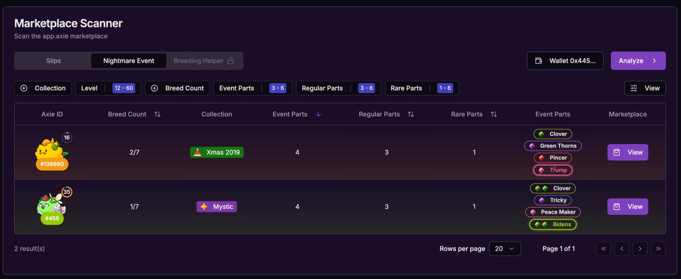Image resolution: width=681 pixels, height=279 pixels.
Task: Open the Rows per page 20 dropdown
Action: pyautogui.click(x=505, y=248)
